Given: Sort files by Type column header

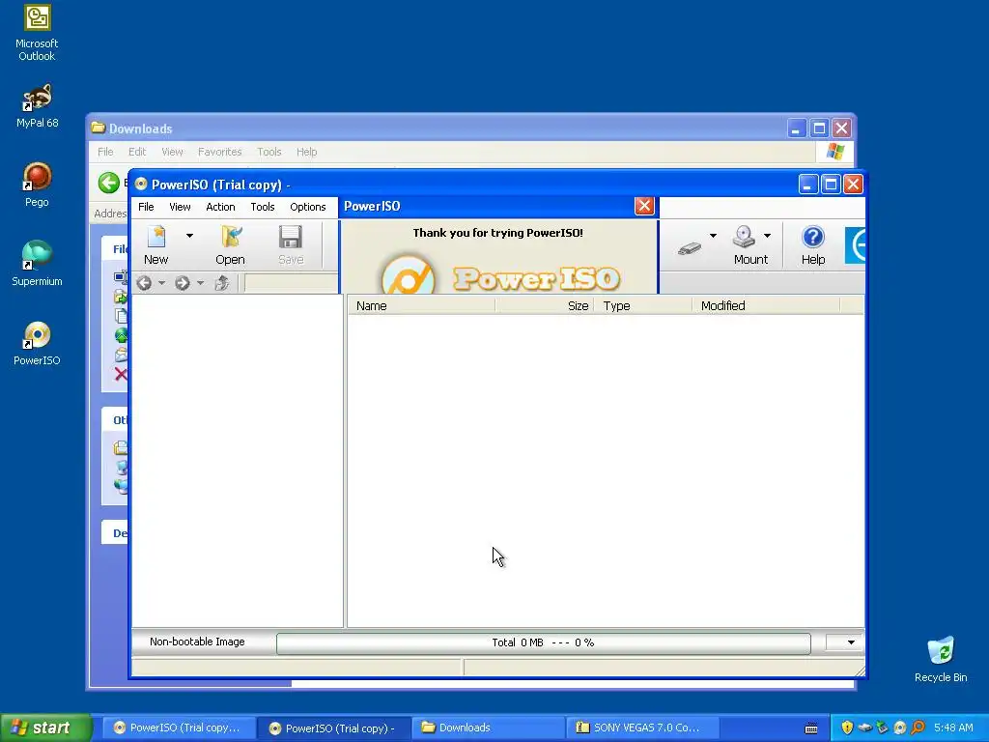Looking at the screenshot, I should [642, 306].
